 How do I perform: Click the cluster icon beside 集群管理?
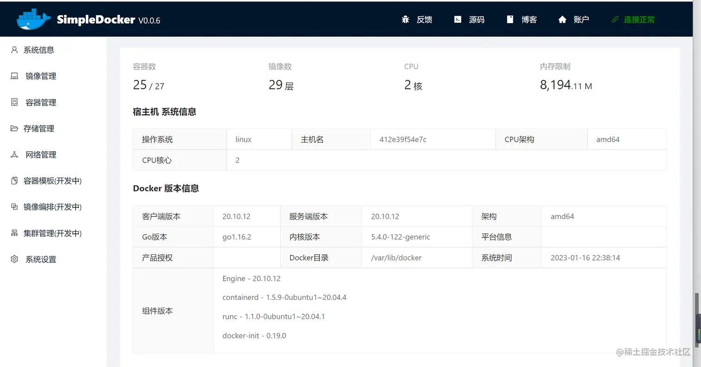(x=14, y=233)
